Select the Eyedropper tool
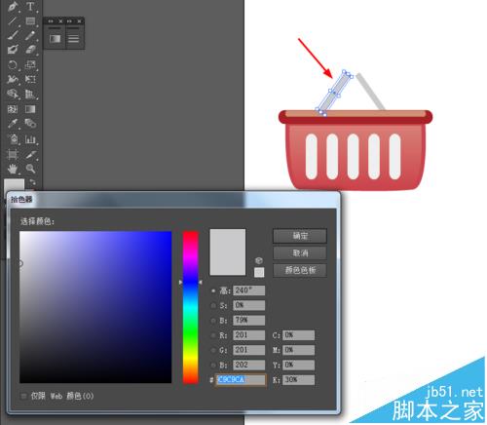Screen dimensions: 487x425 click(13, 124)
